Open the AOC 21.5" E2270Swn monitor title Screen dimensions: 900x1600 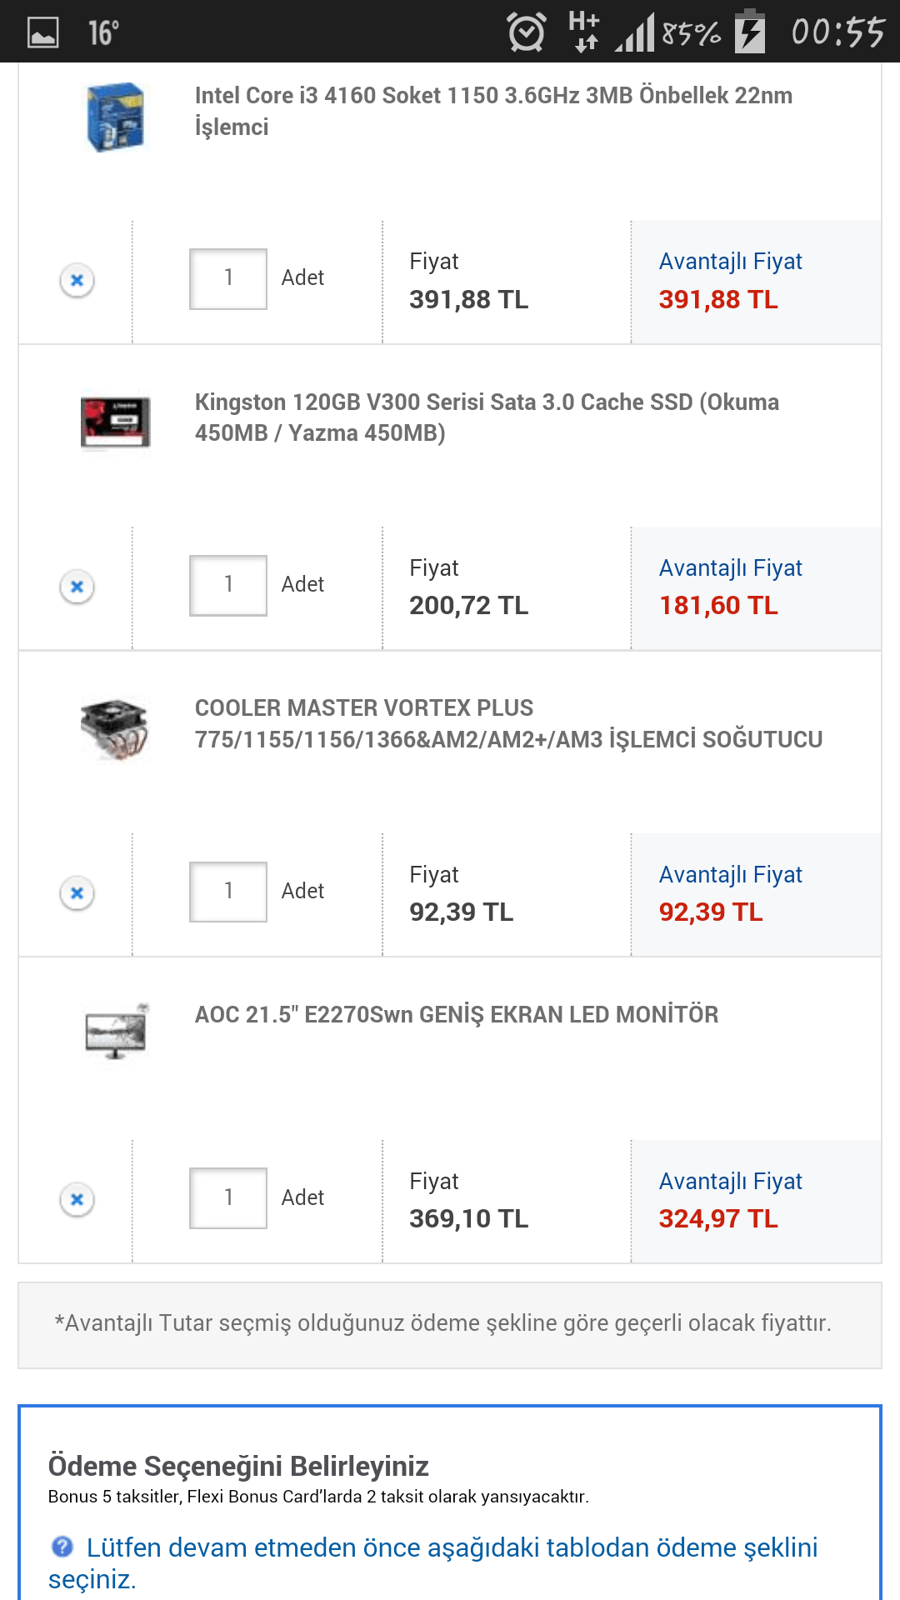[x=456, y=1014]
